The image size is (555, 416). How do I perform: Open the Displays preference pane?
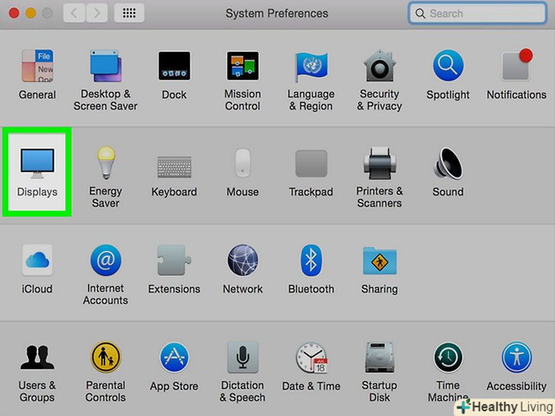(37, 172)
